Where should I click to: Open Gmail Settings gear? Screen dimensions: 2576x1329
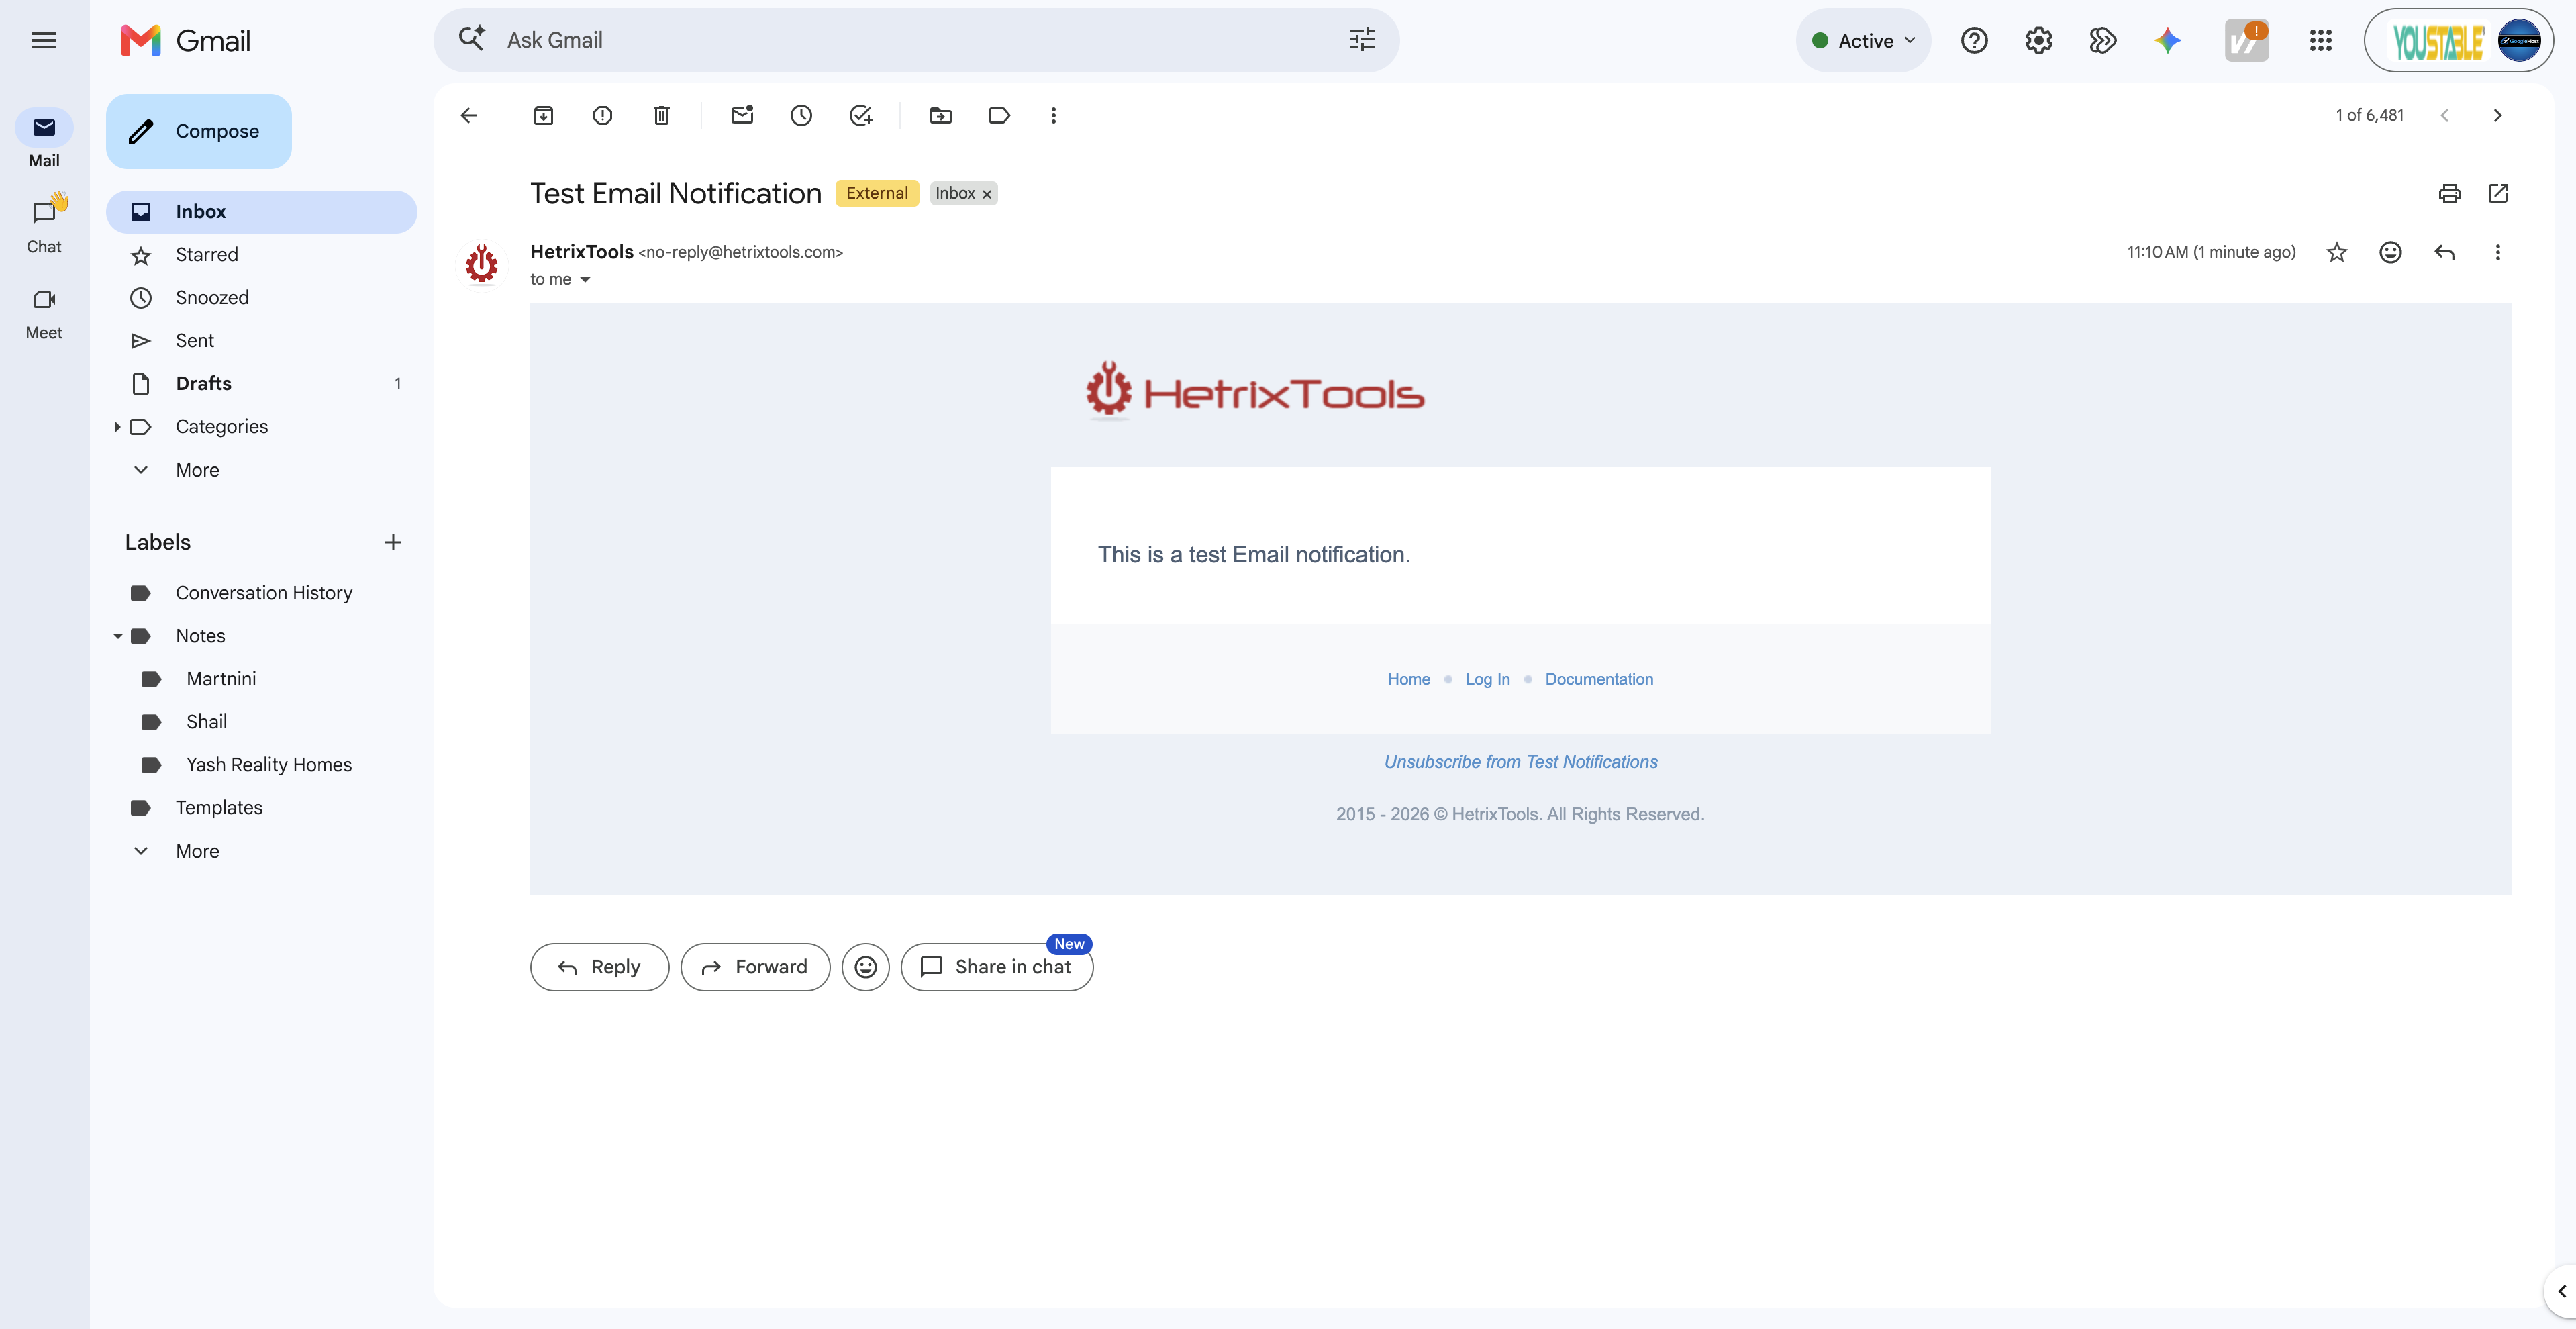click(x=2038, y=40)
